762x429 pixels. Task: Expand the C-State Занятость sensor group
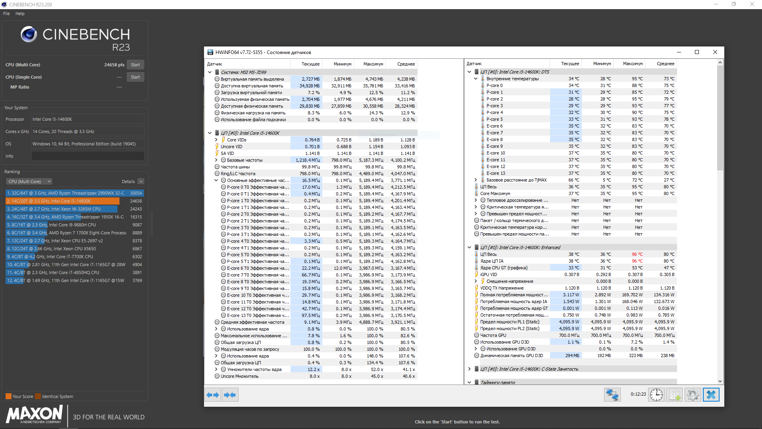coord(470,369)
